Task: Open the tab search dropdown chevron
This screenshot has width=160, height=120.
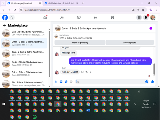Action: [3, 3]
